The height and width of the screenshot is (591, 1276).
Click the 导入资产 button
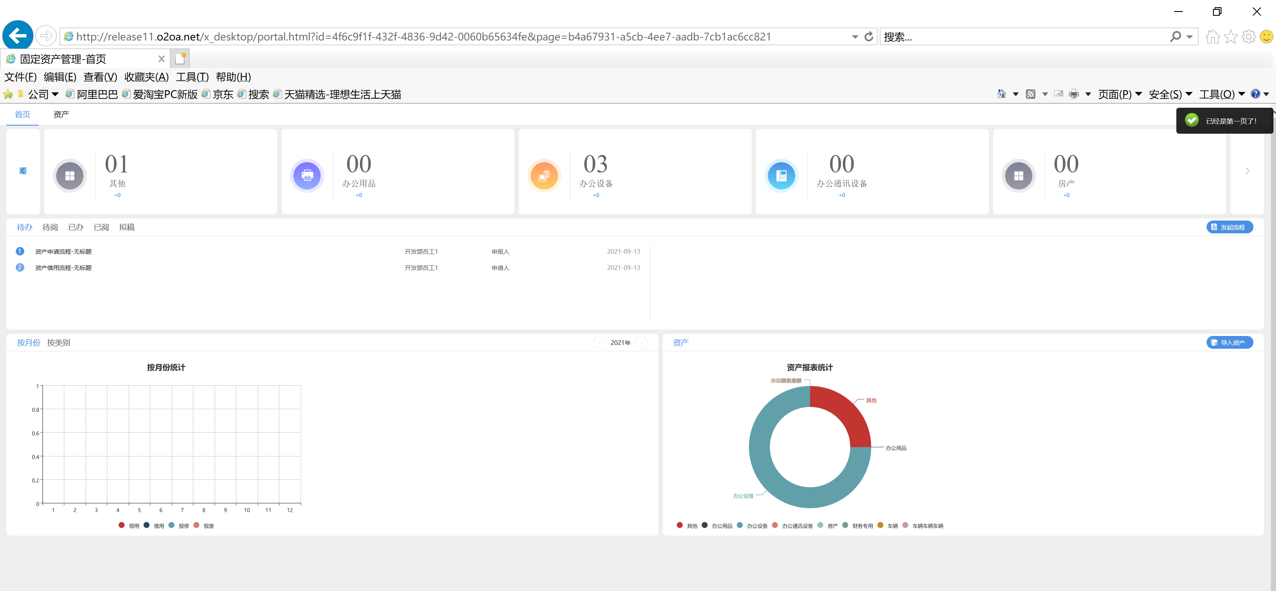click(x=1230, y=342)
